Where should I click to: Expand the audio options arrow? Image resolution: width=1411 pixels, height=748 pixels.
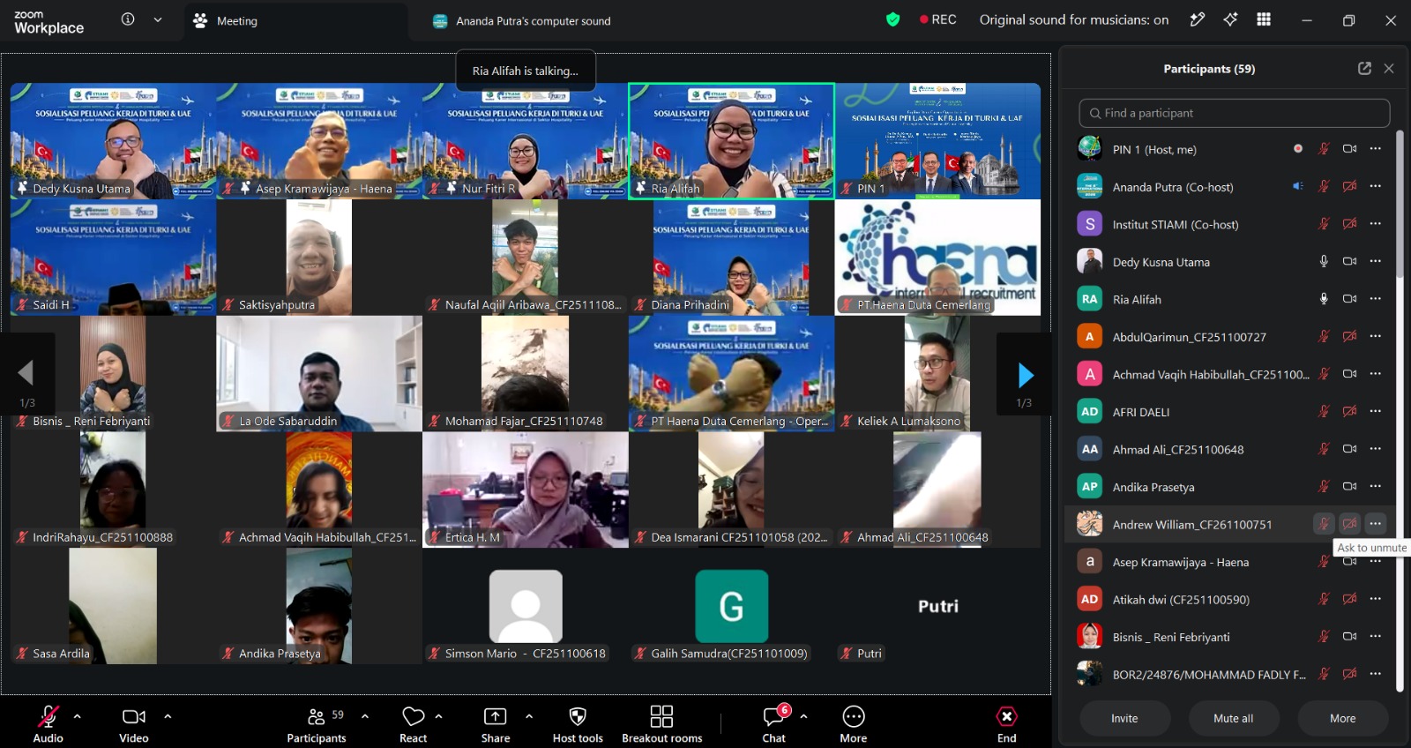coord(78,716)
